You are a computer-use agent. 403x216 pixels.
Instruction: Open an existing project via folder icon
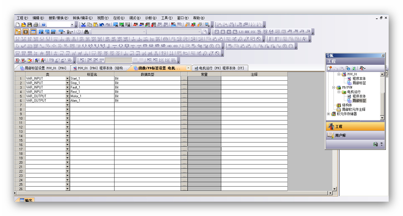coord(24,25)
